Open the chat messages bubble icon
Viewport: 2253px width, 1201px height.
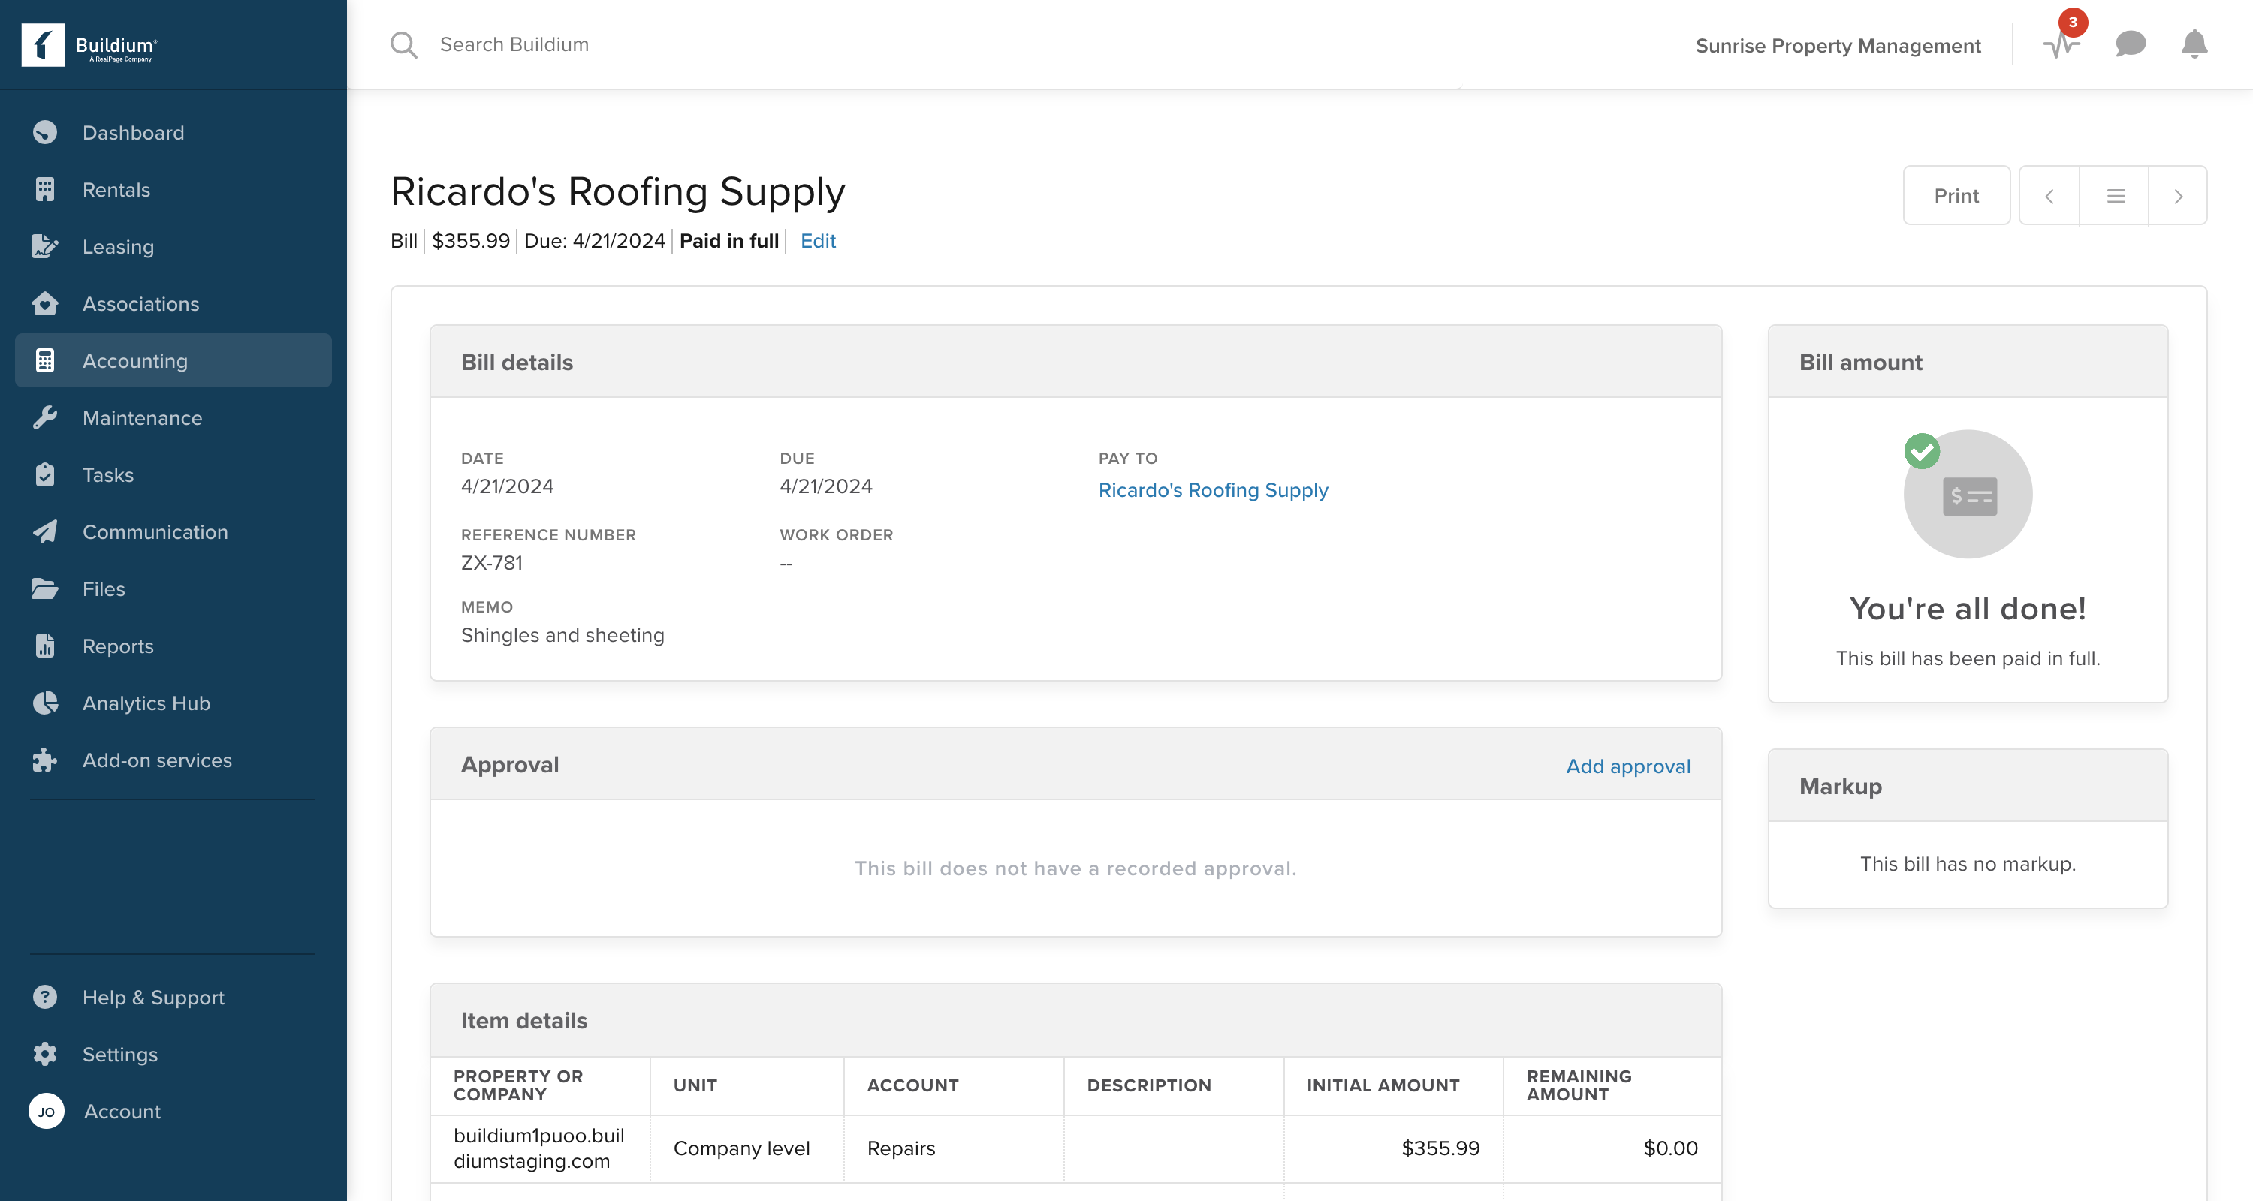coord(2131,44)
